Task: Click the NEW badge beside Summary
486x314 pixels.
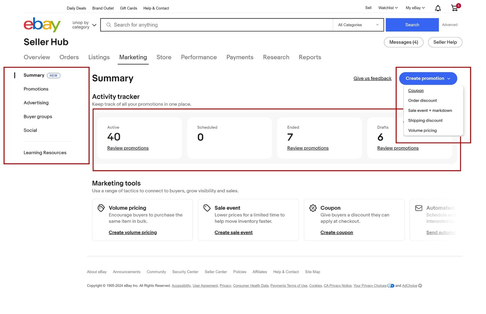Action: pyautogui.click(x=54, y=75)
